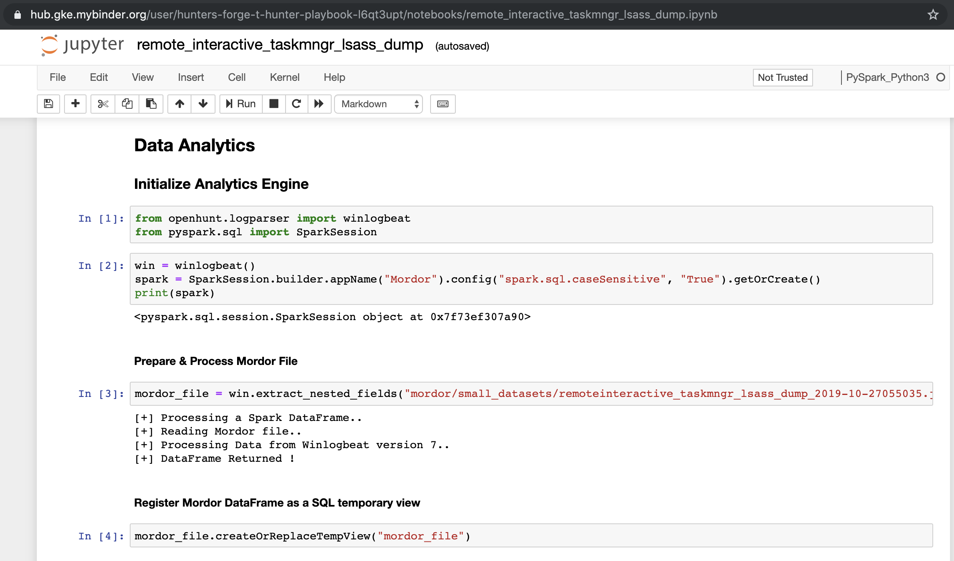Bookmark the page with the star icon

[x=933, y=15]
